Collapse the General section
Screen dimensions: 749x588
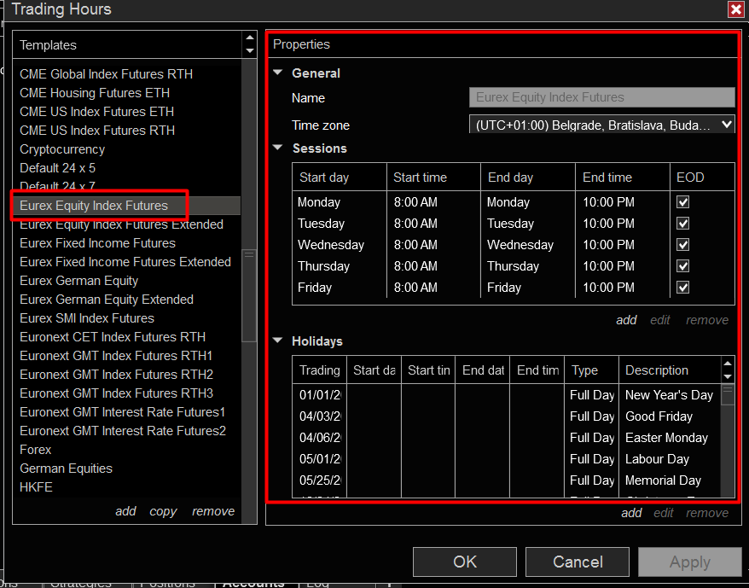tap(277, 73)
